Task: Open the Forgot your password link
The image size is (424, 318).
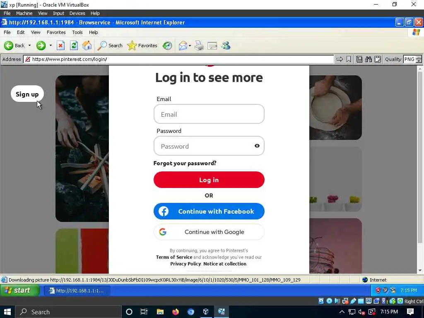Action: (x=185, y=163)
